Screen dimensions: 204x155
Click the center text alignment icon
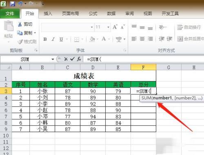tap(142, 39)
